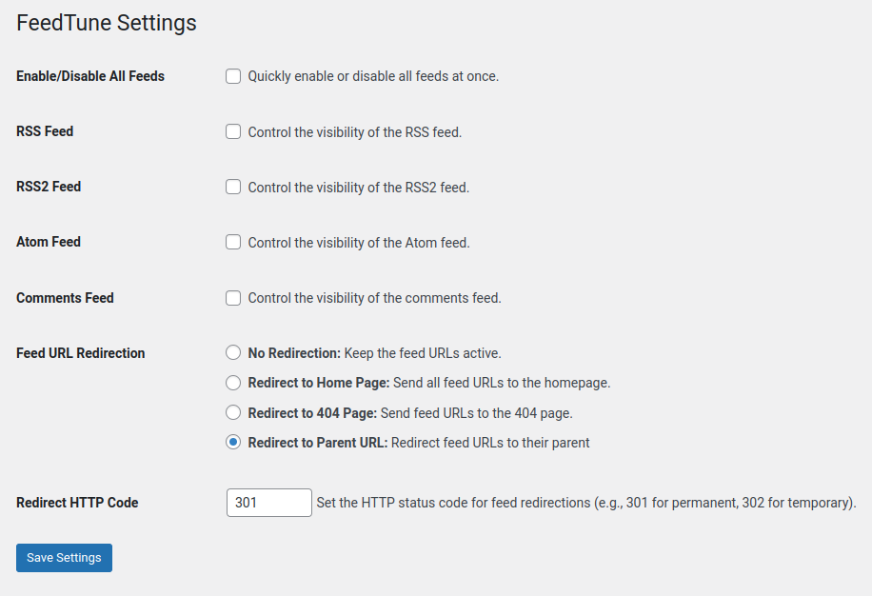
Task: Select the No Redirection radio button
Action: (x=233, y=353)
